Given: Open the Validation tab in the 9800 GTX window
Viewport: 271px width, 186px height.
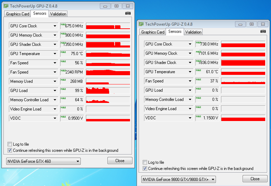Looking at the screenshot, I should (193, 32).
